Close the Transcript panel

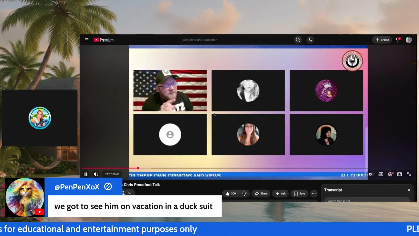tap(409, 190)
